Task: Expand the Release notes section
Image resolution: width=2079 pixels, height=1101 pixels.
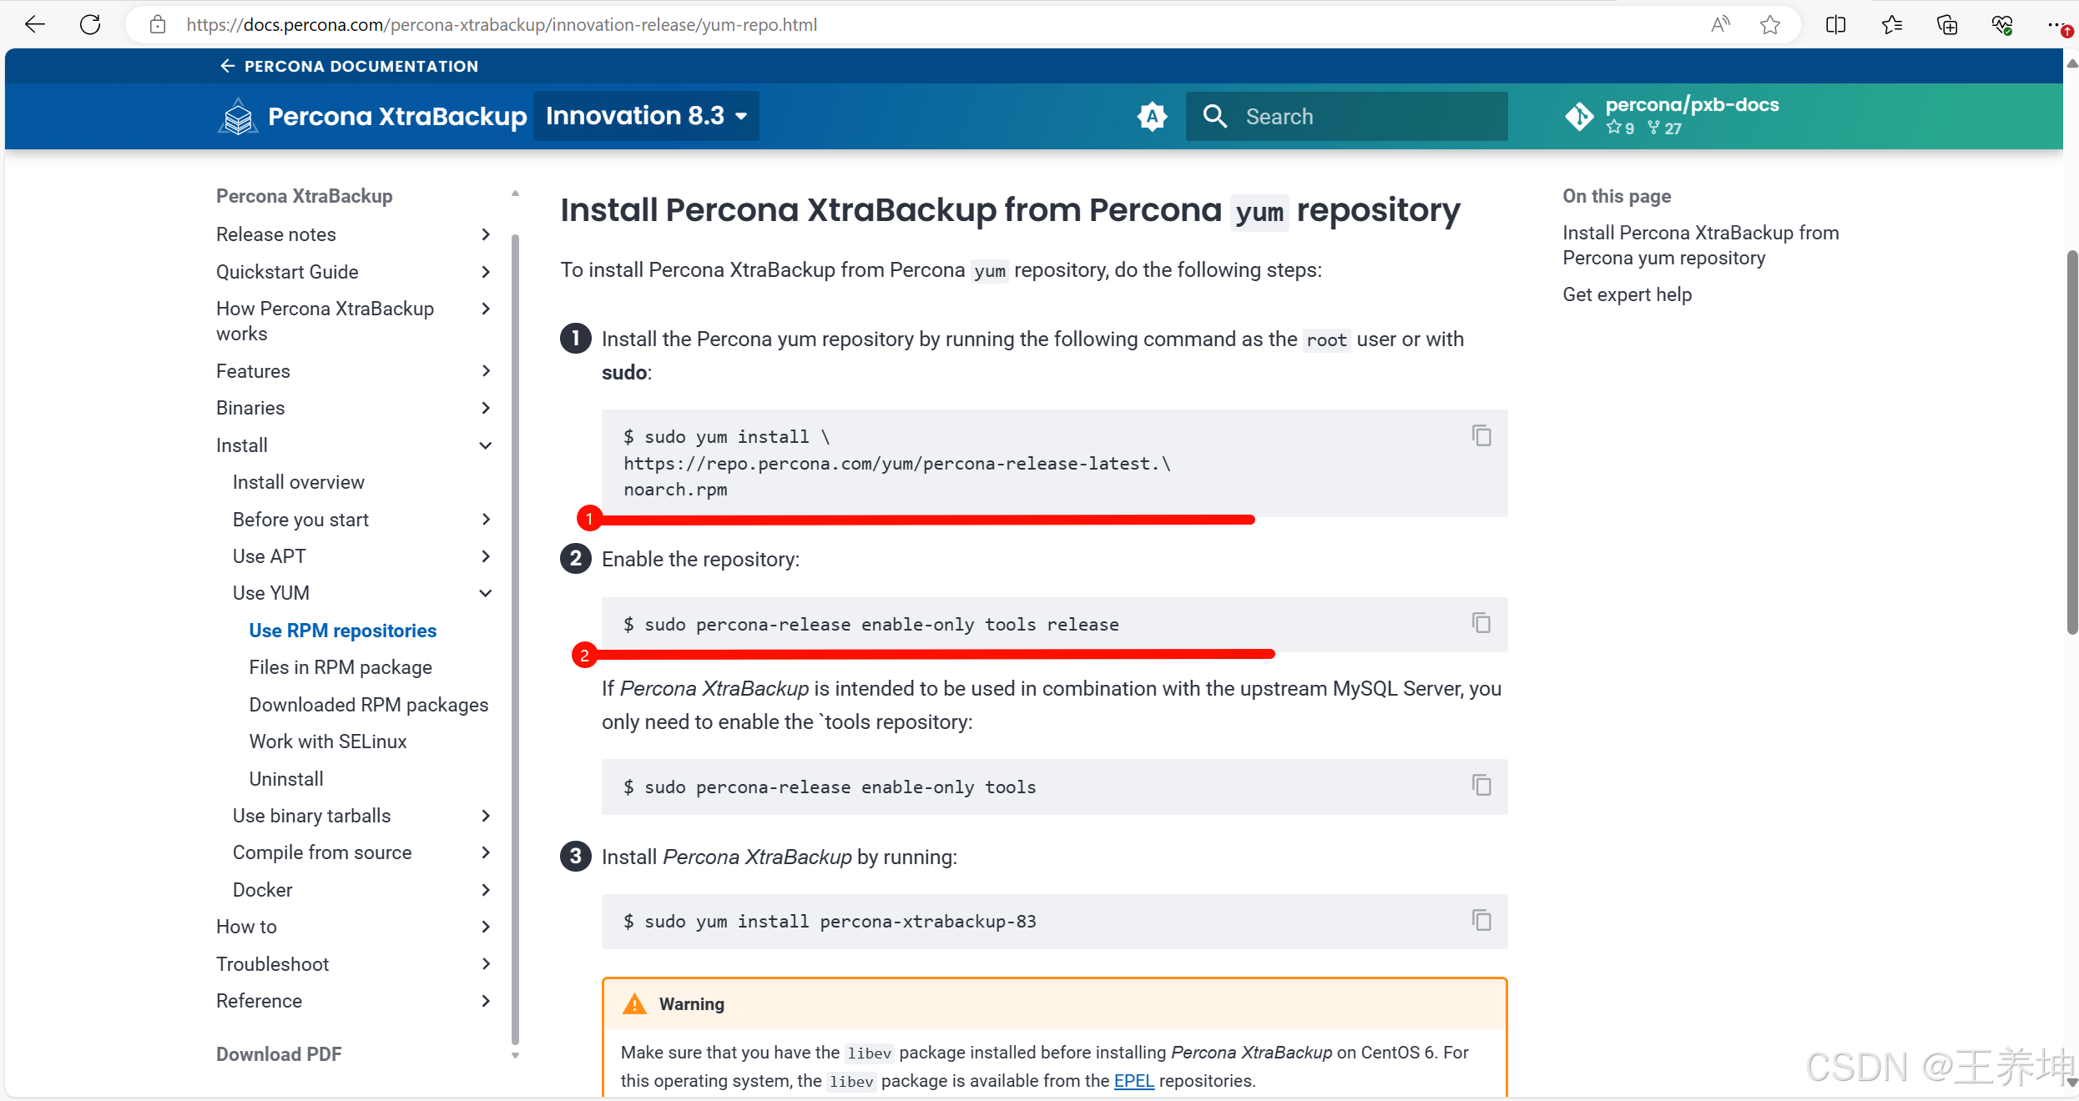Action: point(486,234)
